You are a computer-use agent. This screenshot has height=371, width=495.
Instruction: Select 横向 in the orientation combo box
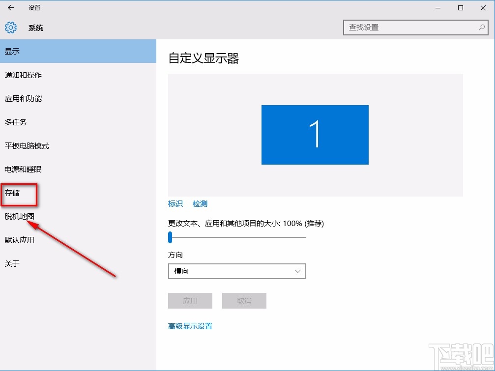pyautogui.click(x=236, y=271)
